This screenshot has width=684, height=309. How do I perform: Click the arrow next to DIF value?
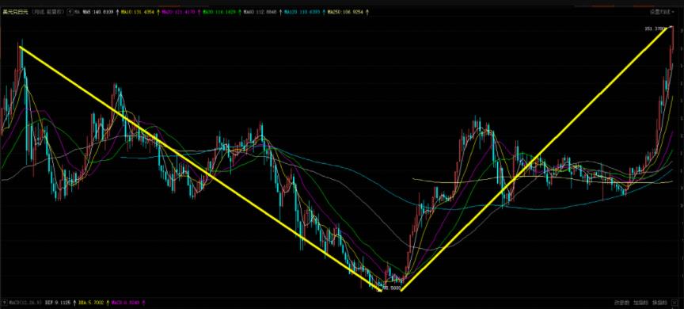point(74,302)
